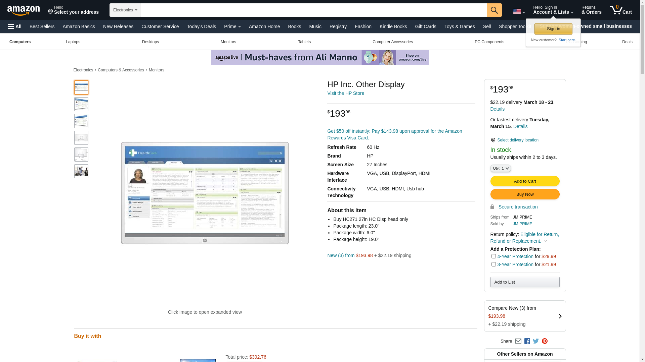Share product via email icon

point(518,341)
